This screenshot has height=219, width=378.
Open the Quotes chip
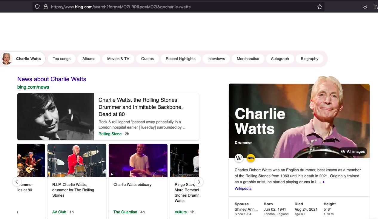[147, 59]
